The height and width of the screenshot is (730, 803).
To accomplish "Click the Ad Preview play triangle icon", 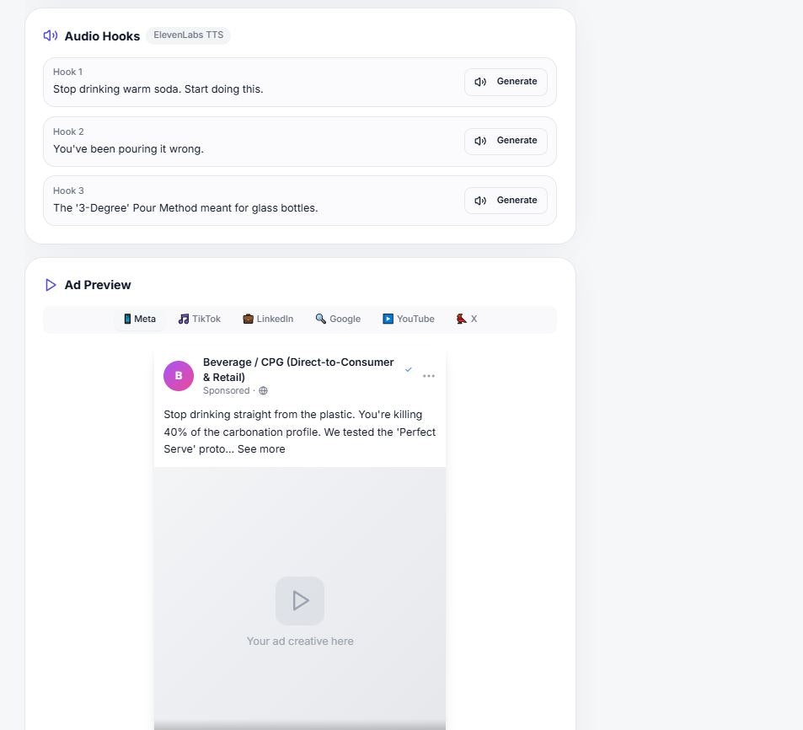I will click(50, 285).
